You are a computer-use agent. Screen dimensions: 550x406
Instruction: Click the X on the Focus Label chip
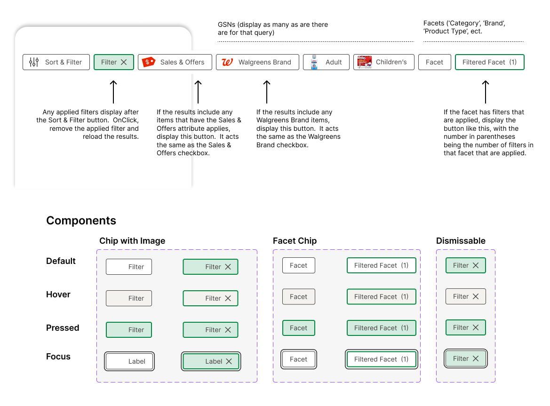tap(229, 361)
